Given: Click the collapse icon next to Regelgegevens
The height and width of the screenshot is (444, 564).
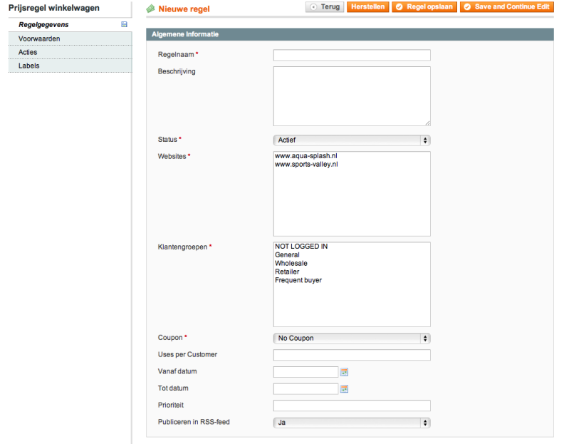Looking at the screenshot, I should point(125,25).
